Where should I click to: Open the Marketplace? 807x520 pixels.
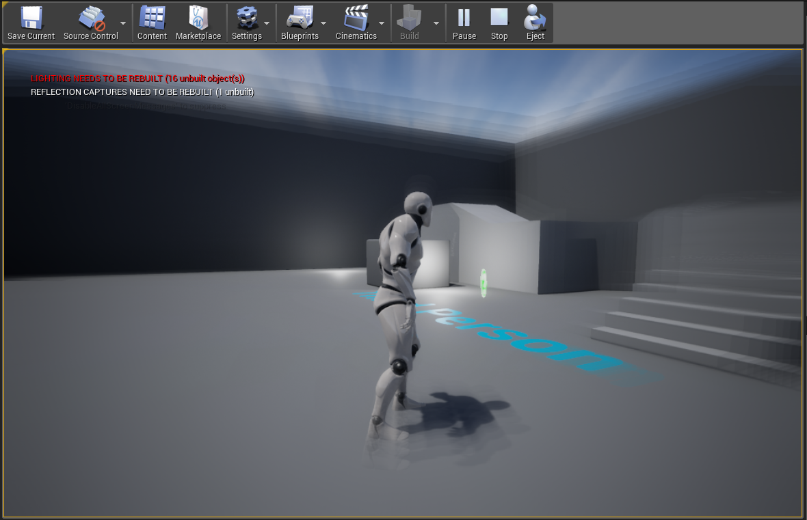pos(198,23)
